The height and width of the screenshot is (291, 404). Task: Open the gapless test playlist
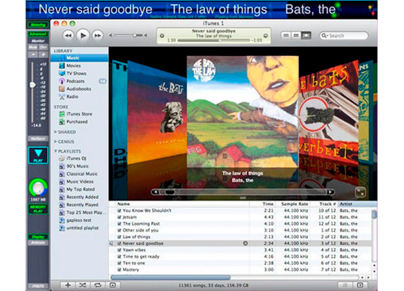coord(79,220)
